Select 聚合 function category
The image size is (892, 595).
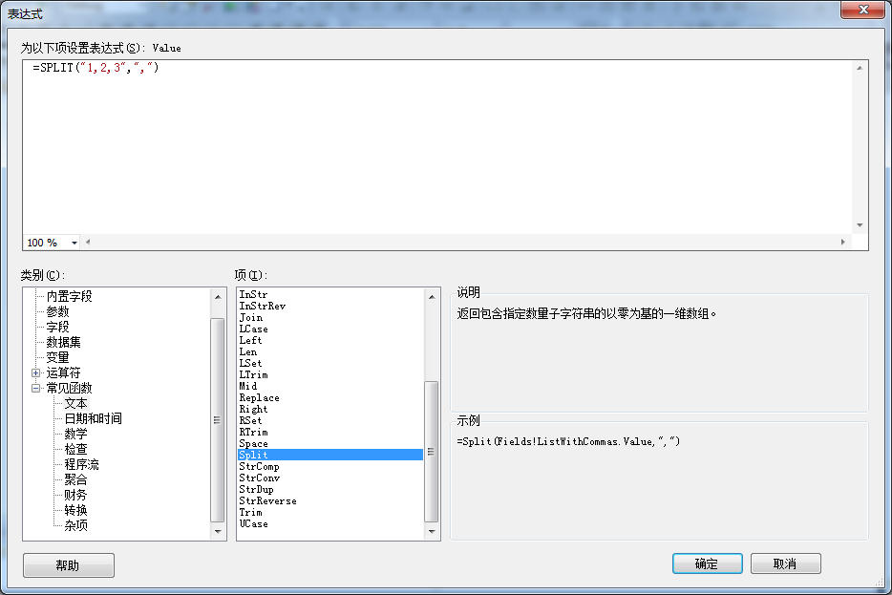75,480
